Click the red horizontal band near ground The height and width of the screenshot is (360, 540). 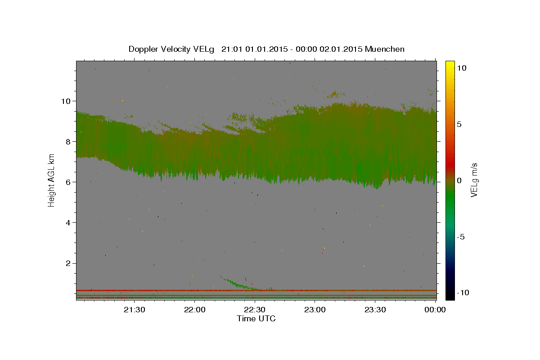tap(256, 290)
